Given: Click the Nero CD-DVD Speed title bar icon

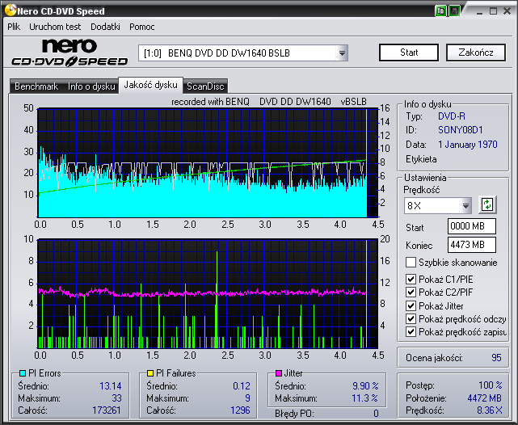Looking at the screenshot, I should [x=11, y=11].
